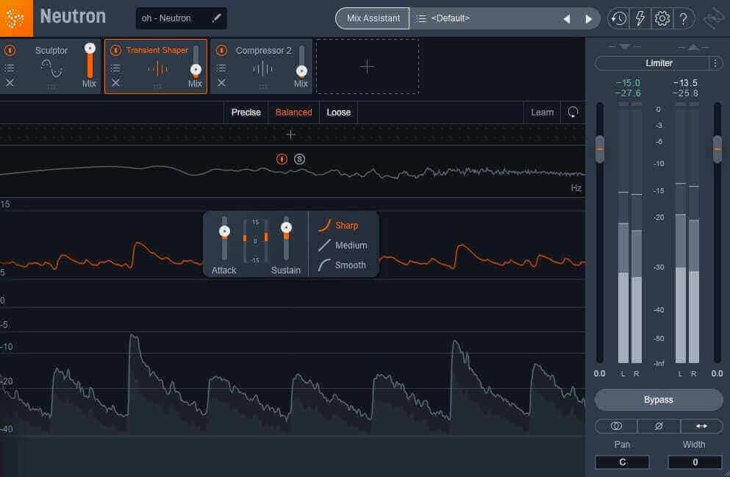Open Transient Shaper preset list icon

pos(115,68)
